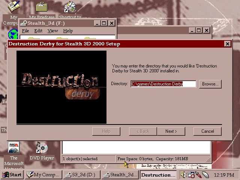Open the File menu in Stealth_3d window
The width and height of the screenshot is (240, 180).
coord(25,31)
